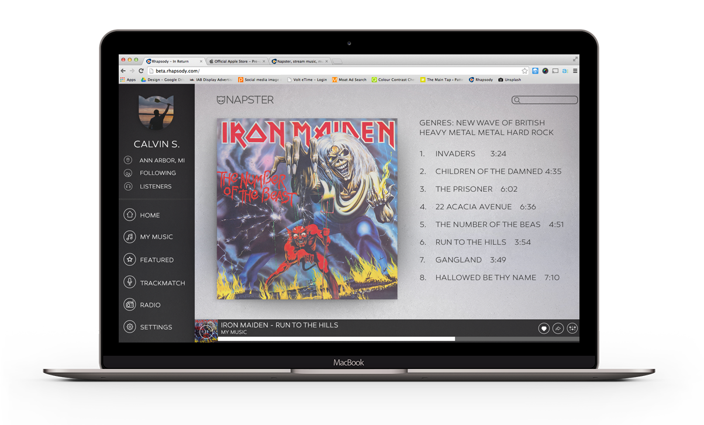Select the Children of the Damned track

tap(489, 171)
